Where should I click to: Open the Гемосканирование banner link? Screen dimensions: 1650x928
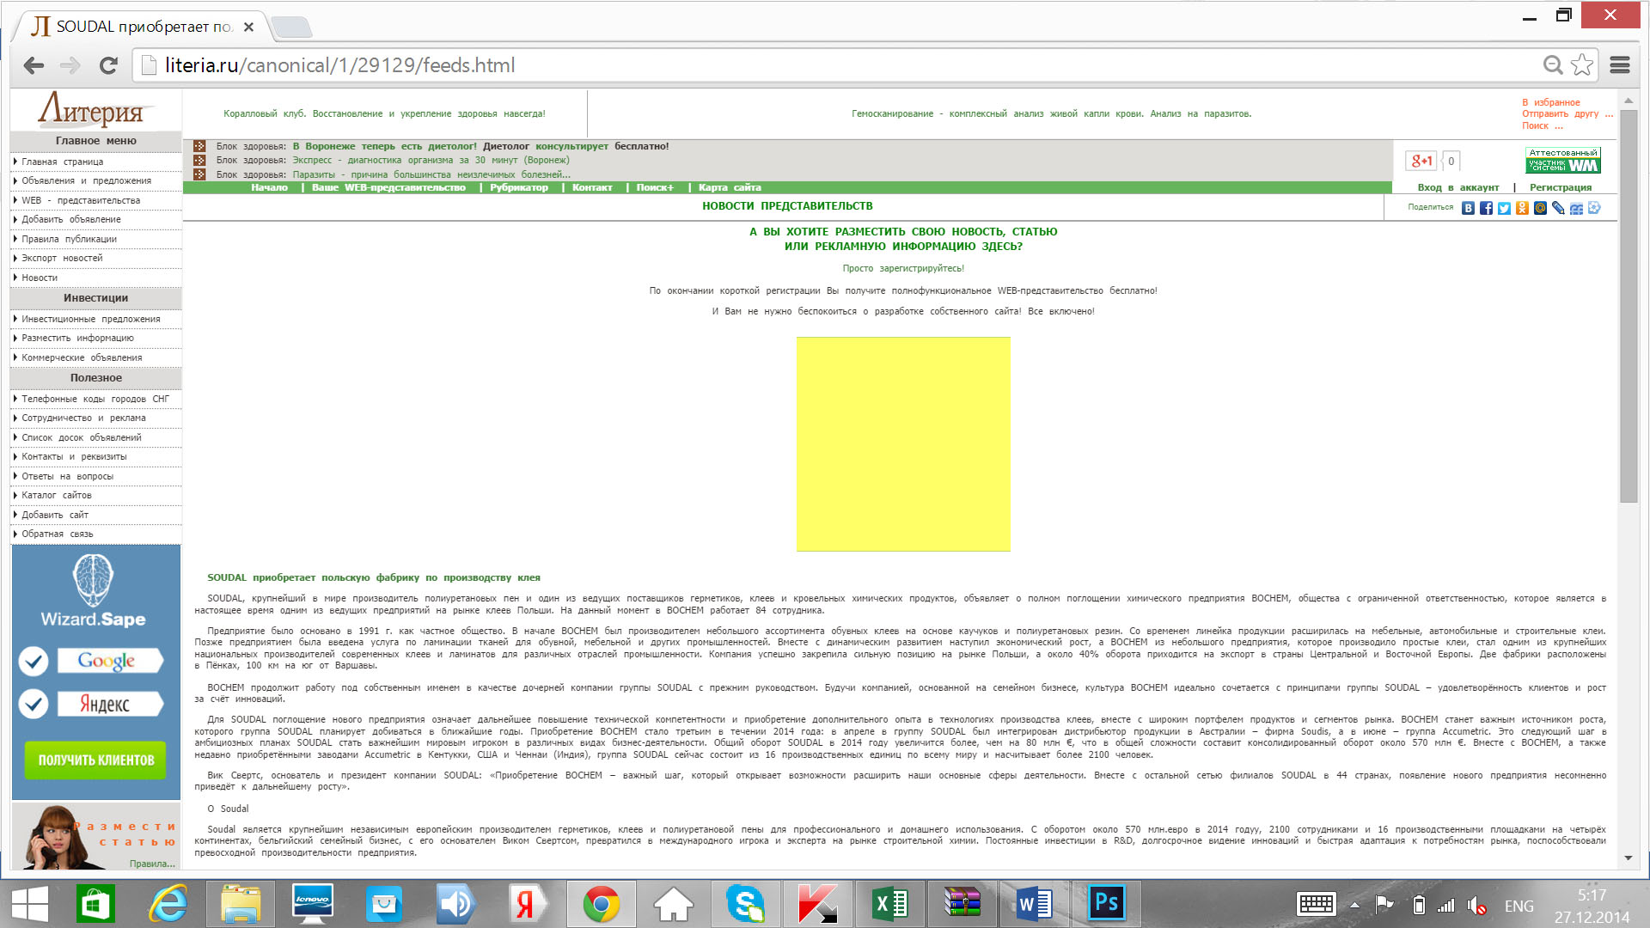coord(1051,113)
